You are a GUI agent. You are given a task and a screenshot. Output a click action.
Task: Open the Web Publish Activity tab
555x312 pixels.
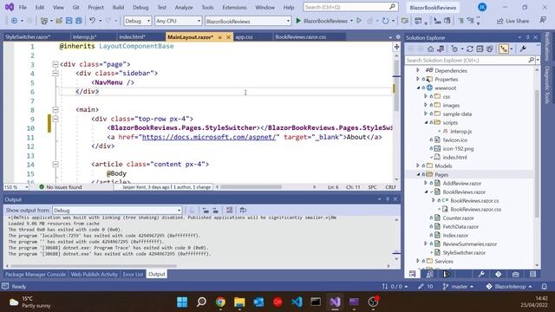95,274
